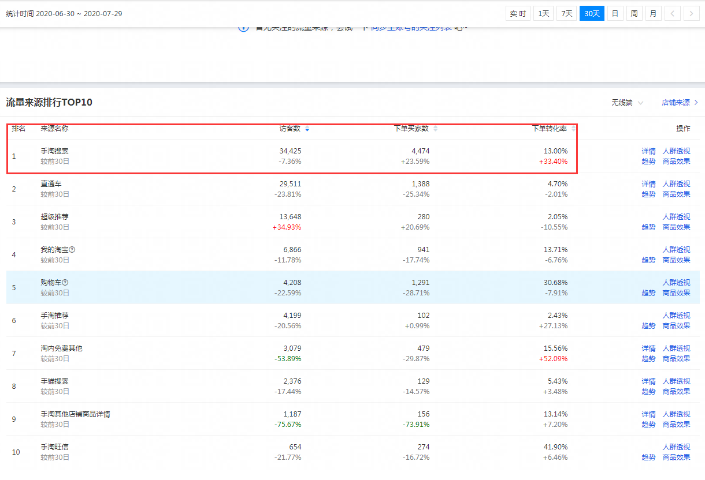Image resolution: width=705 pixels, height=480 pixels.
Task: Click the sort icon next to 下单转化率
Action: coord(573,129)
